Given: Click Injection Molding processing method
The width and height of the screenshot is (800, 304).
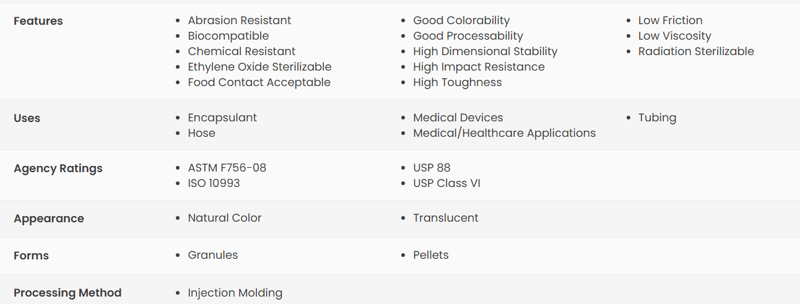Looking at the screenshot, I should point(235,293).
